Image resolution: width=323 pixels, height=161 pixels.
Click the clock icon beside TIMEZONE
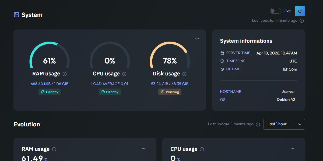222,61
